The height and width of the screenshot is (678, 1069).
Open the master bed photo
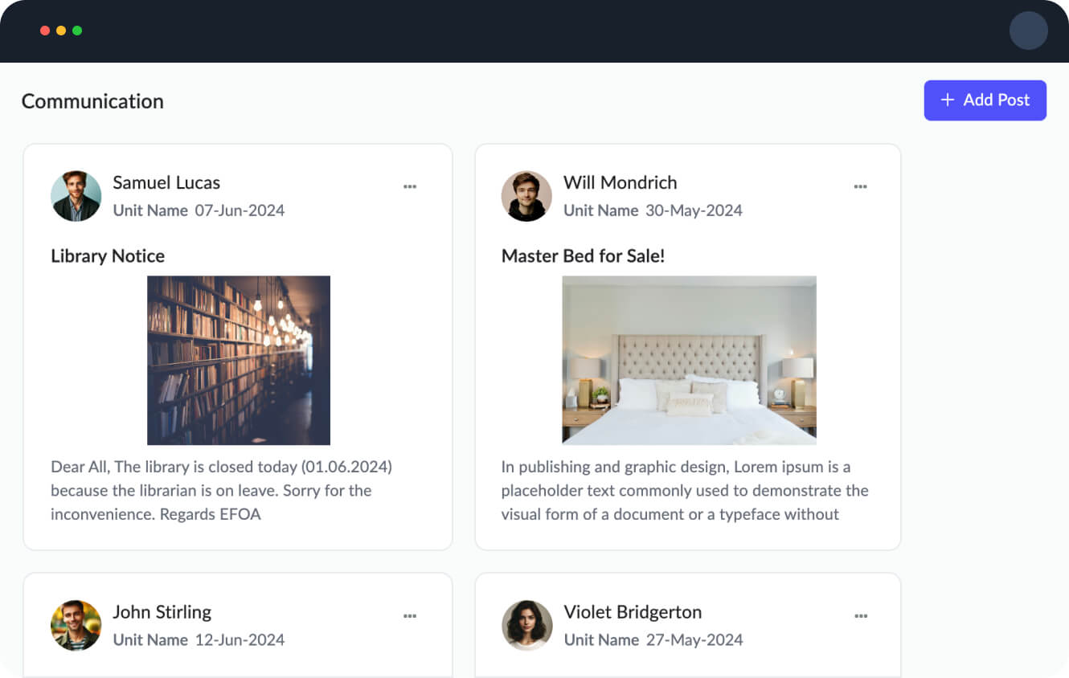(x=689, y=360)
